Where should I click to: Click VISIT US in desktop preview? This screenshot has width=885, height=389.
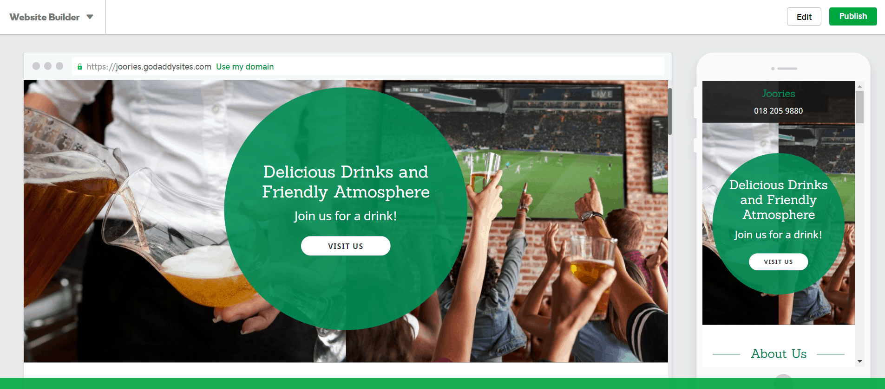pos(346,246)
